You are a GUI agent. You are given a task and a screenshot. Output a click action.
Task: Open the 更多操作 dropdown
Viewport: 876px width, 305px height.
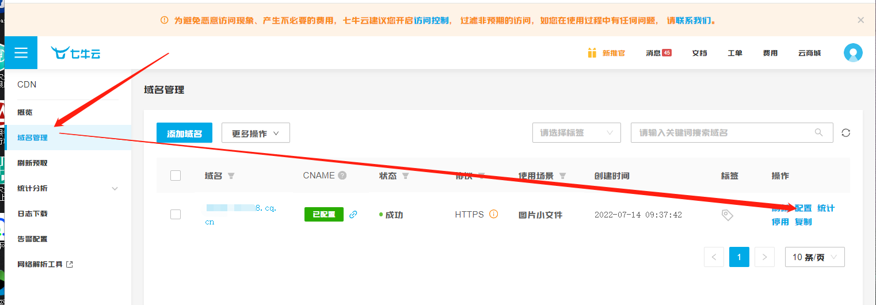pyautogui.click(x=256, y=133)
